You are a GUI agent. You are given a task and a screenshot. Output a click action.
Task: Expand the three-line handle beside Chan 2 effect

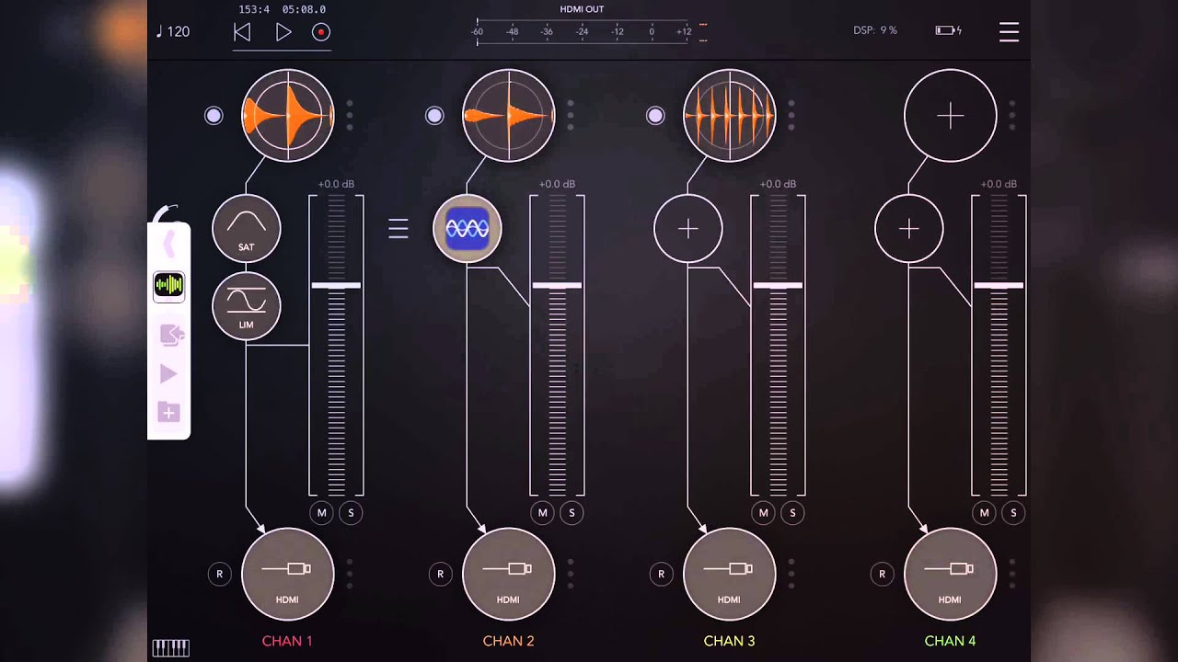(x=398, y=229)
